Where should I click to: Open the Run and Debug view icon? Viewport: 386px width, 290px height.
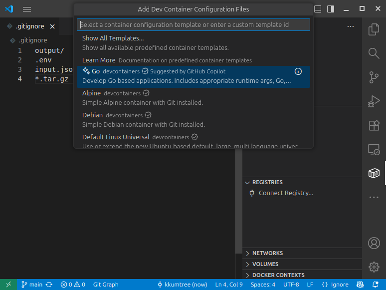point(374,101)
